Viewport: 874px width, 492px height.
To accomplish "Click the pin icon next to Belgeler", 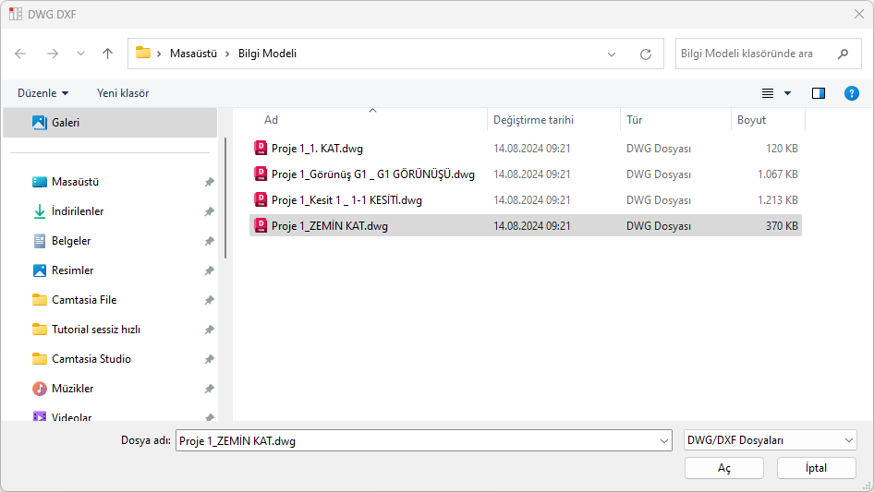I will (209, 241).
